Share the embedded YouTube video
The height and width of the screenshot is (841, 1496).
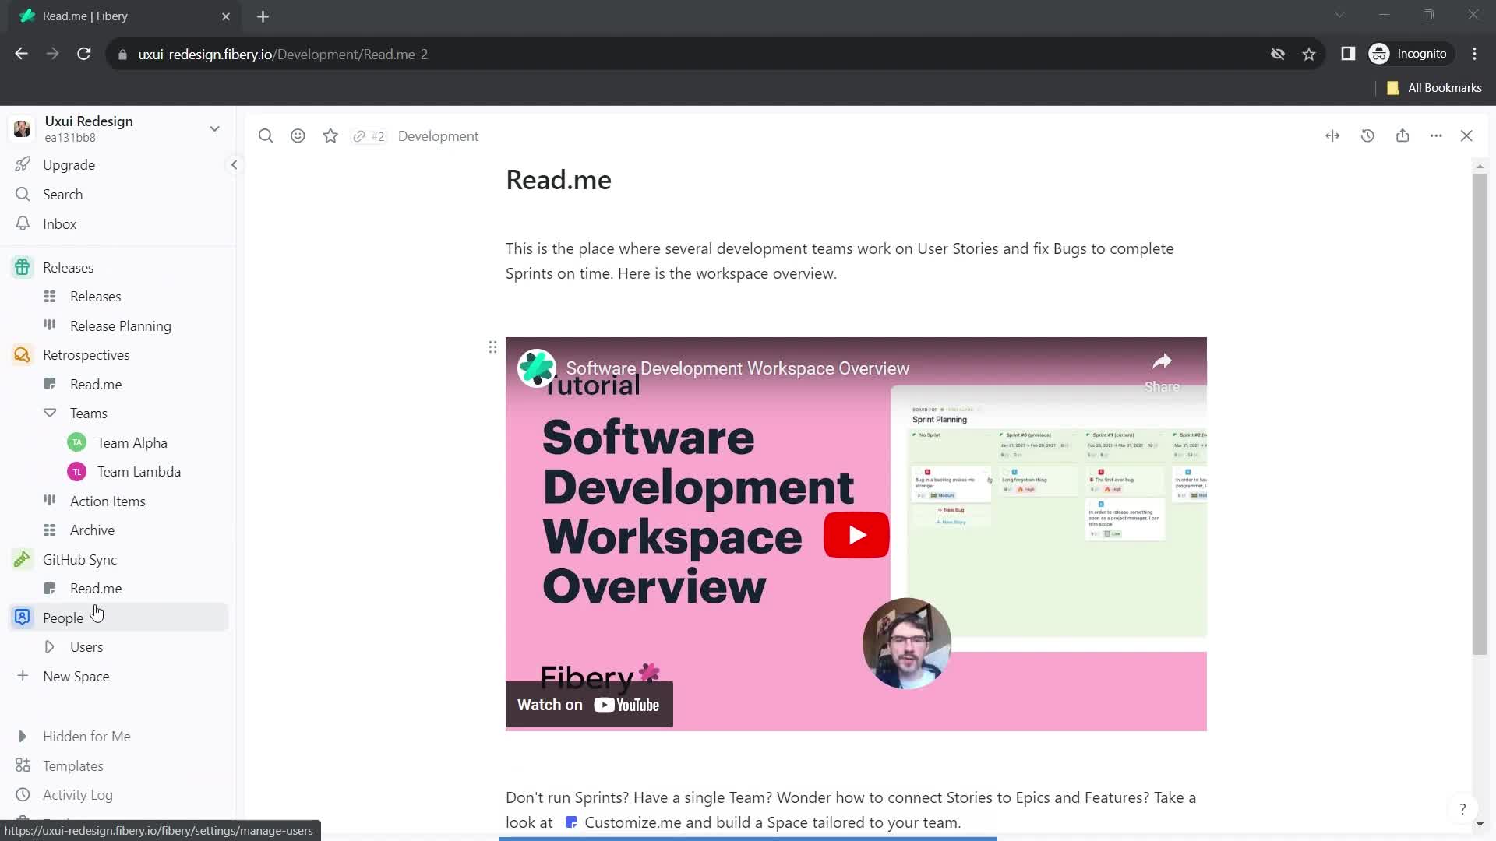[1162, 372]
